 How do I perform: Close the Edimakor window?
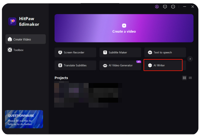pyautogui.click(x=193, y=7)
